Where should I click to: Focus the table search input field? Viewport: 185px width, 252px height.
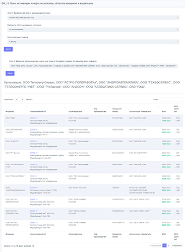(x=171, y=100)
